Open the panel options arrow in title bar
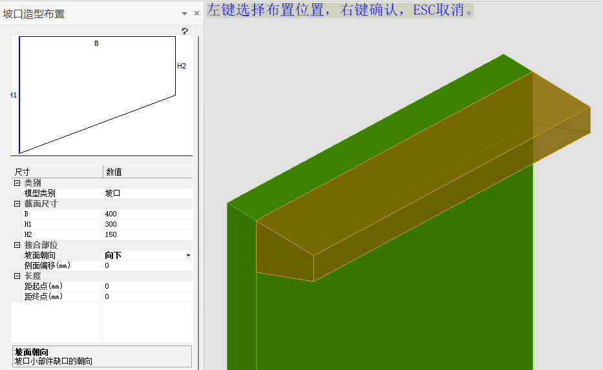The image size is (603, 370). tap(185, 14)
